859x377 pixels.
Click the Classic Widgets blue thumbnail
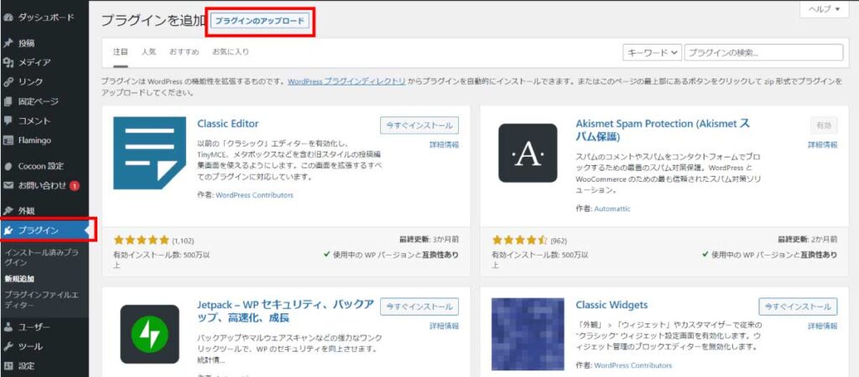click(528, 334)
